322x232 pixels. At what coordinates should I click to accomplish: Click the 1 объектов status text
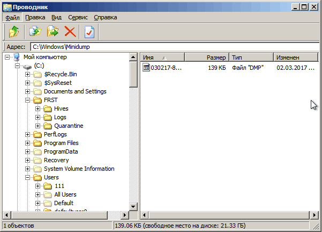[x=19, y=226]
